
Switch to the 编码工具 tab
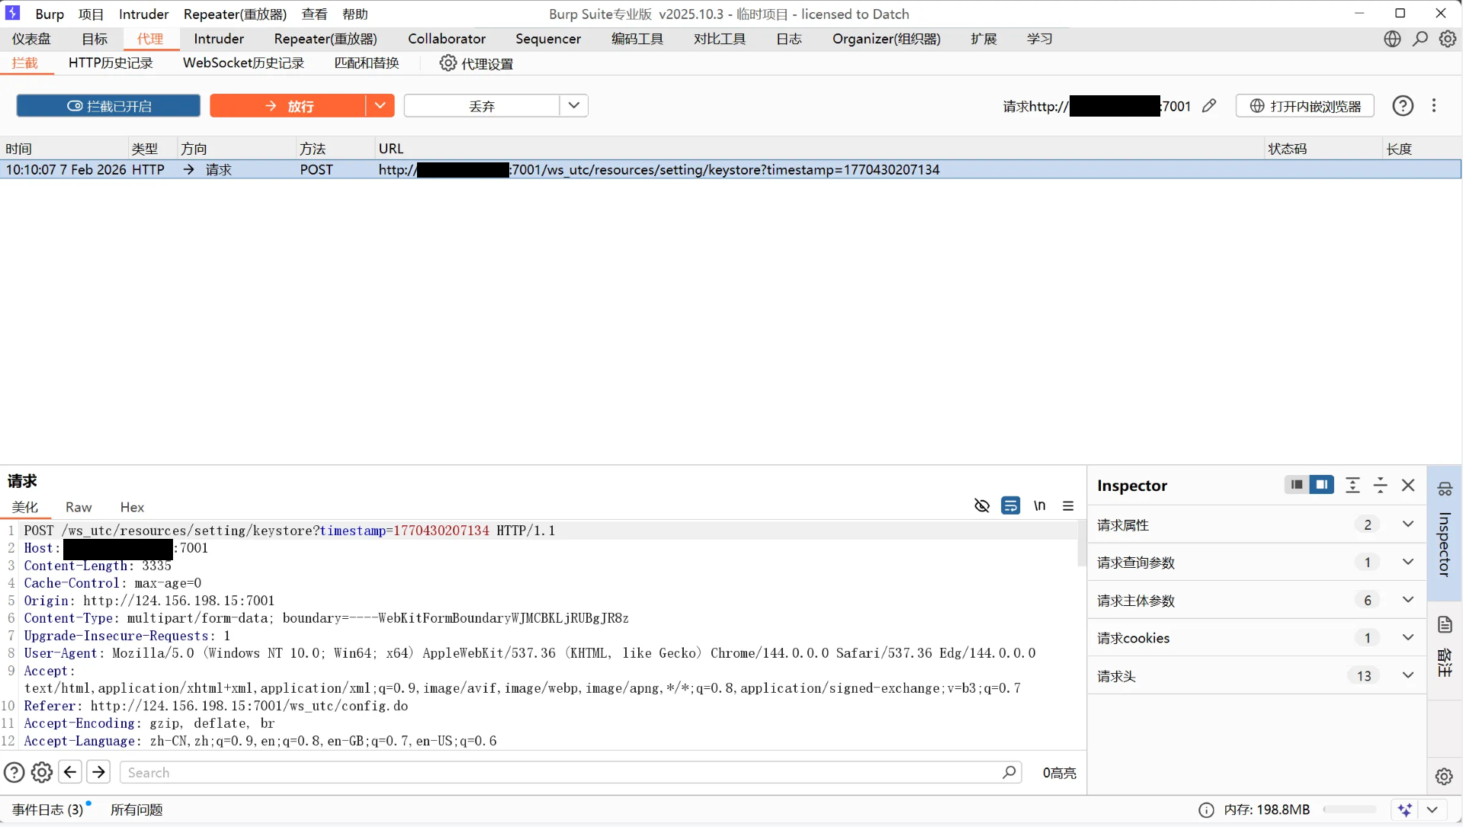pos(637,39)
